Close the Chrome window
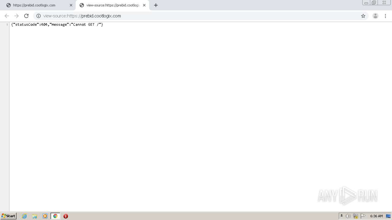 point(384,2)
